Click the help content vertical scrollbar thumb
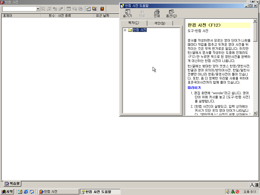The height and width of the screenshot is (195, 260). coord(255,32)
